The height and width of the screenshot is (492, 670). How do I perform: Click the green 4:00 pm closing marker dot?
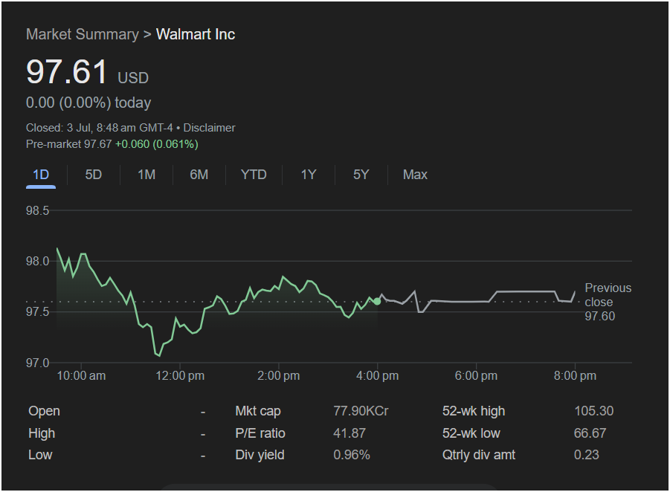click(x=377, y=302)
